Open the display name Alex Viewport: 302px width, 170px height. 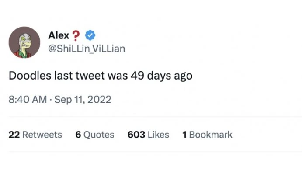click(59, 35)
